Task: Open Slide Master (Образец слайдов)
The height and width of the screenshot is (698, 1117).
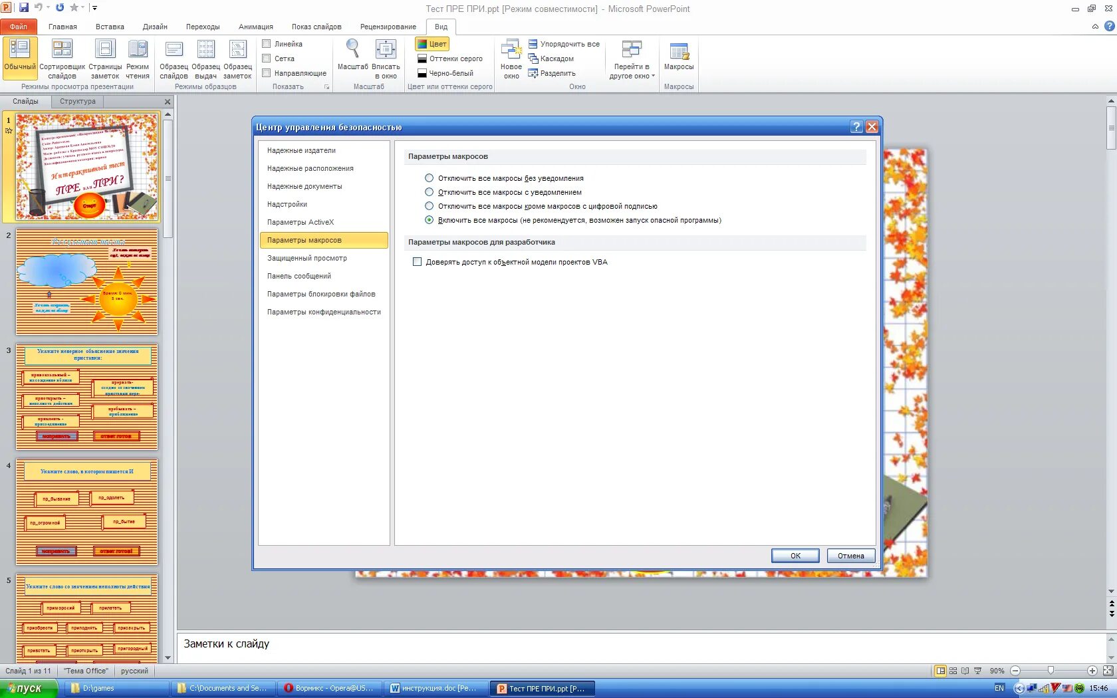Action: [x=174, y=58]
